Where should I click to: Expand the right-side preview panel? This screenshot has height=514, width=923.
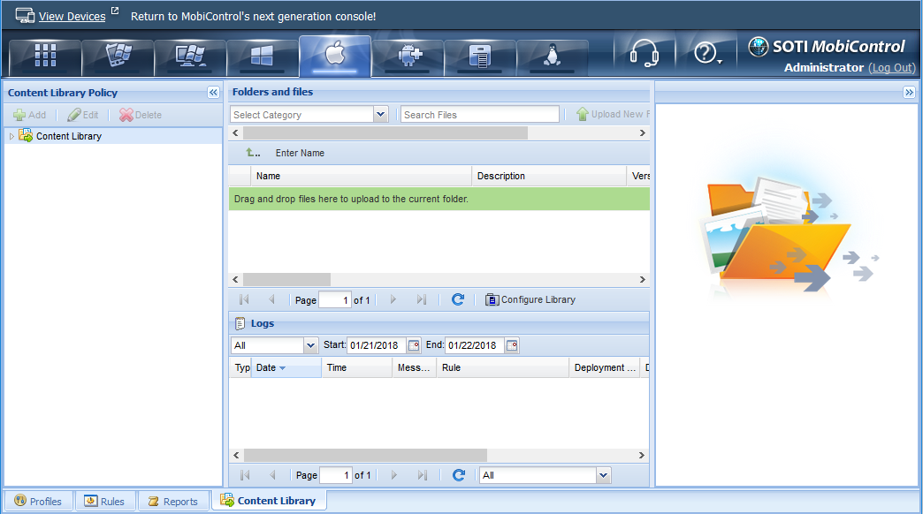pos(909,93)
